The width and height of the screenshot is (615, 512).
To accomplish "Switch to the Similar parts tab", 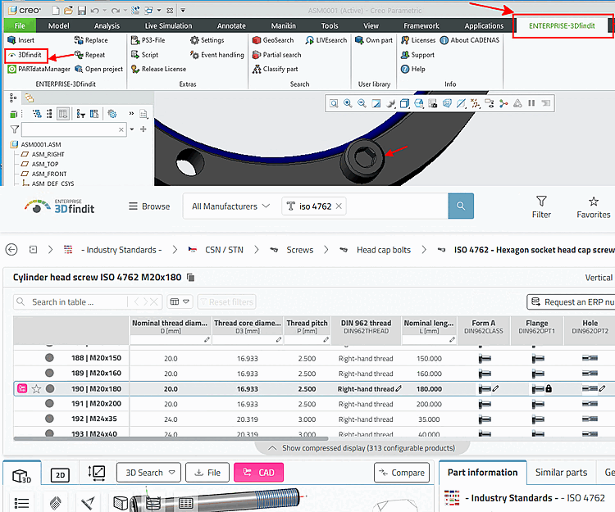I will click(561, 473).
